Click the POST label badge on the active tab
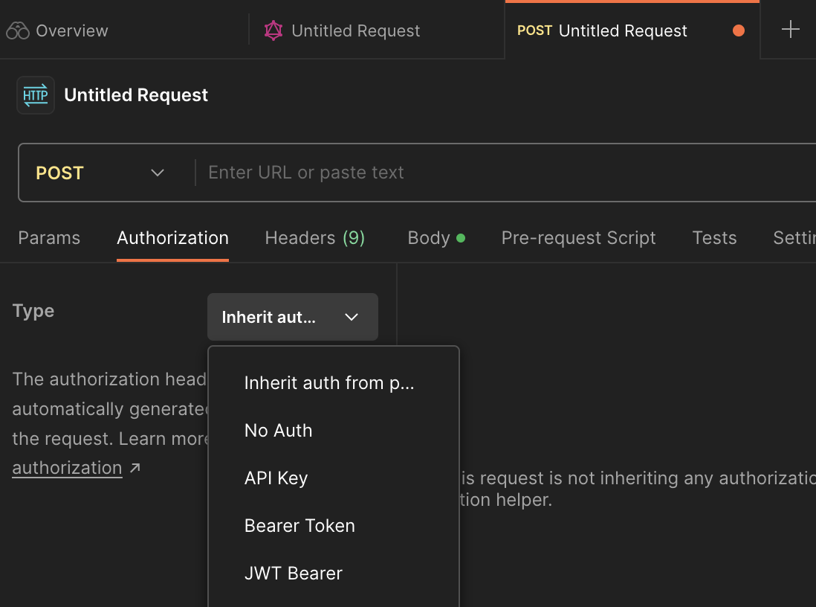Image resolution: width=816 pixels, height=607 pixels. (x=534, y=30)
